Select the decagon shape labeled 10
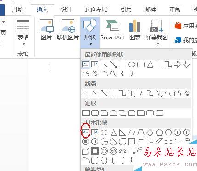This screenshot has height=171, width=197. pyautogui.click(x=85, y=142)
